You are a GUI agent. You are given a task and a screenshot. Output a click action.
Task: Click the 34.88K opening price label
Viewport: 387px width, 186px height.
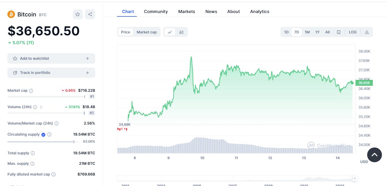pyautogui.click(x=125, y=125)
